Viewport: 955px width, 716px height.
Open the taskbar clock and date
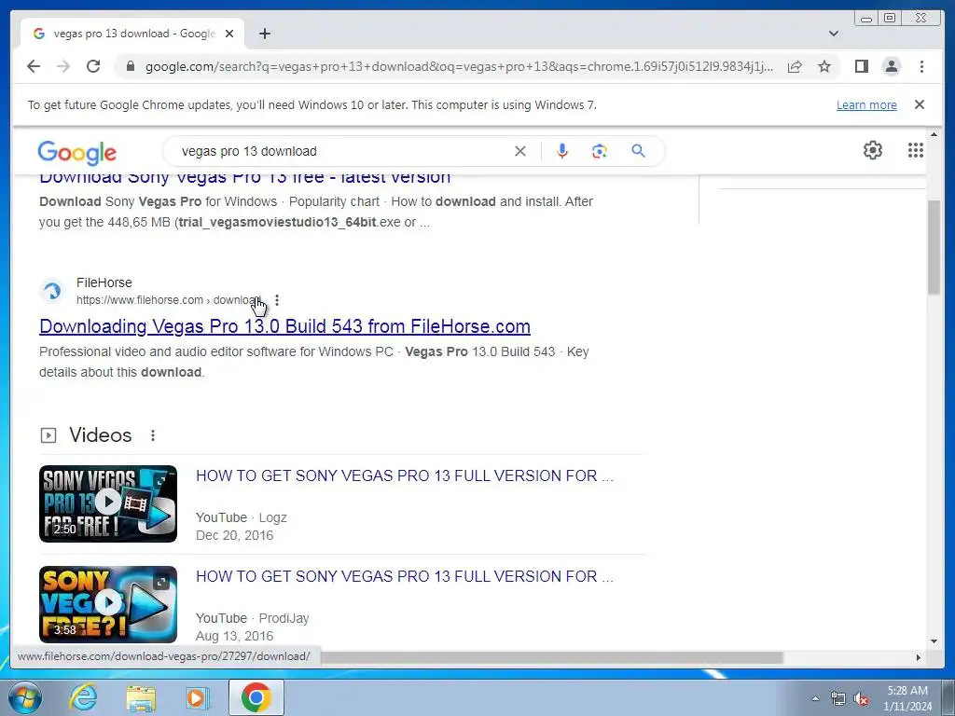[907, 698]
